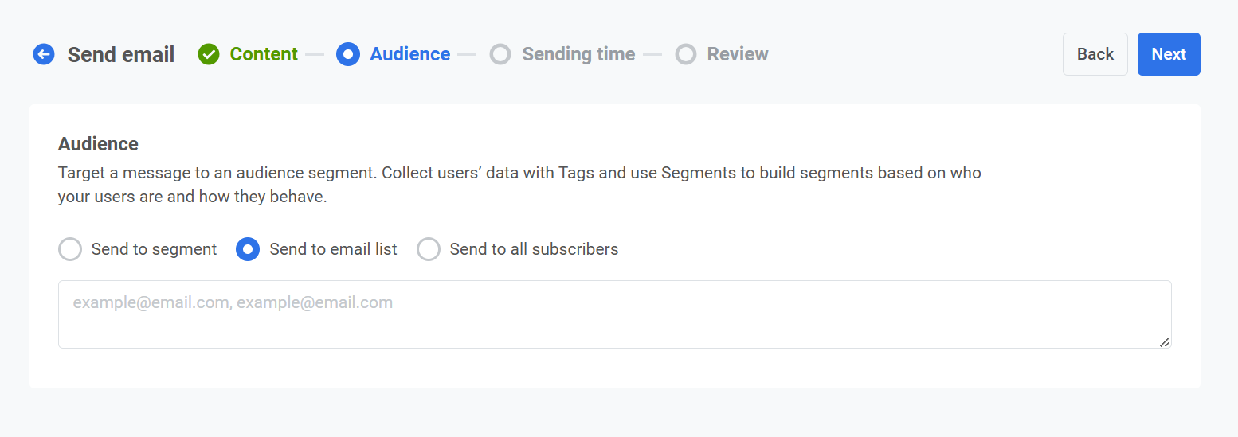
Task: Enable Send to all subscribers
Action: (429, 249)
